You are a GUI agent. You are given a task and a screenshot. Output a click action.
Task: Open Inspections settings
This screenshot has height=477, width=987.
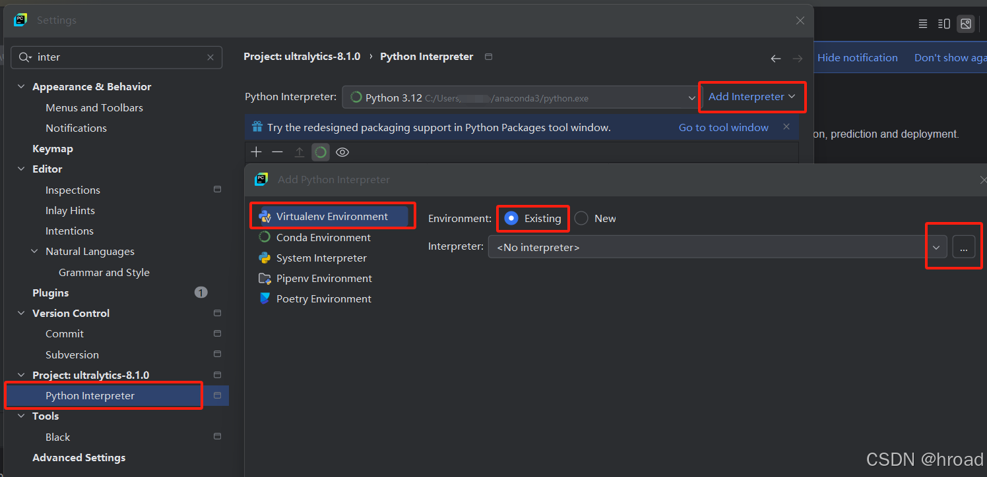[x=73, y=190]
